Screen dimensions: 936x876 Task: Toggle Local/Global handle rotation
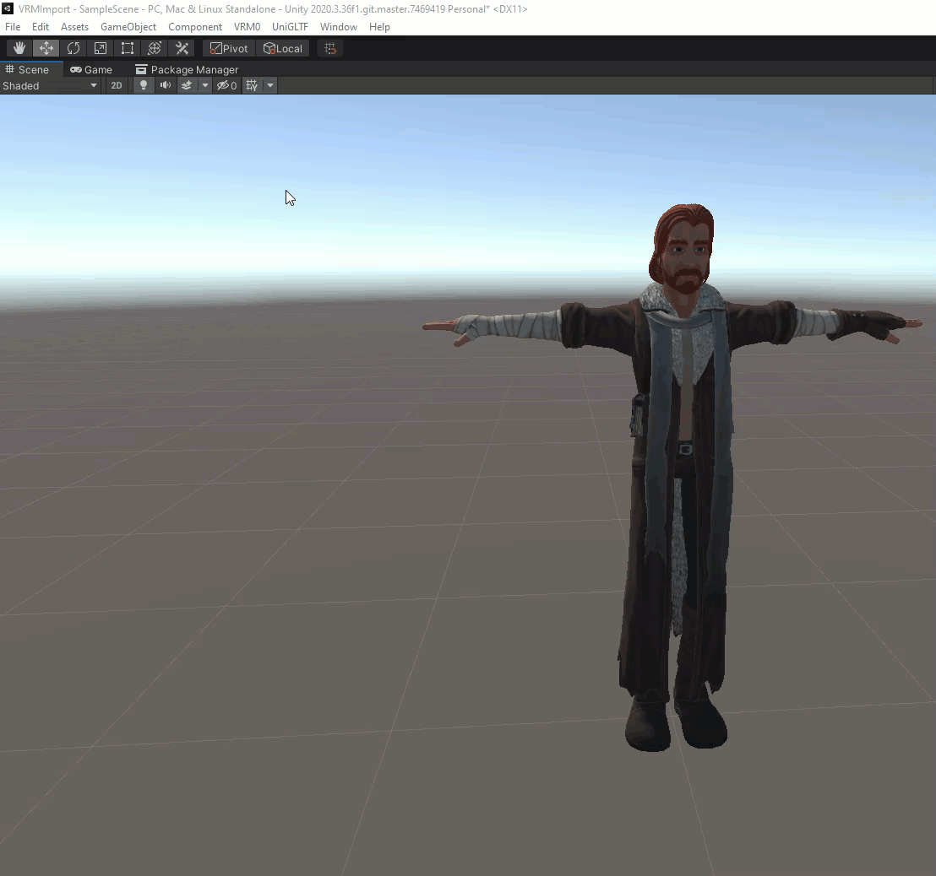pyautogui.click(x=283, y=48)
